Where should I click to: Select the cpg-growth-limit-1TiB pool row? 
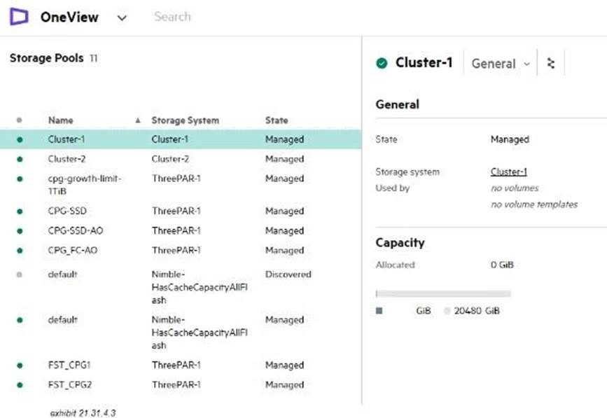(x=181, y=185)
